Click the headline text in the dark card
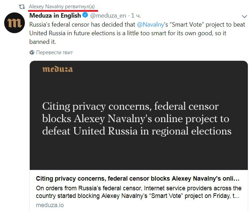This screenshot has width=252, height=220. click(137, 118)
